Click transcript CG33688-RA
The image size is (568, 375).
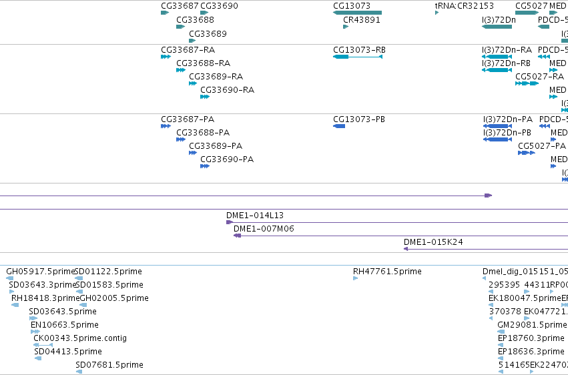pyautogui.click(x=181, y=70)
